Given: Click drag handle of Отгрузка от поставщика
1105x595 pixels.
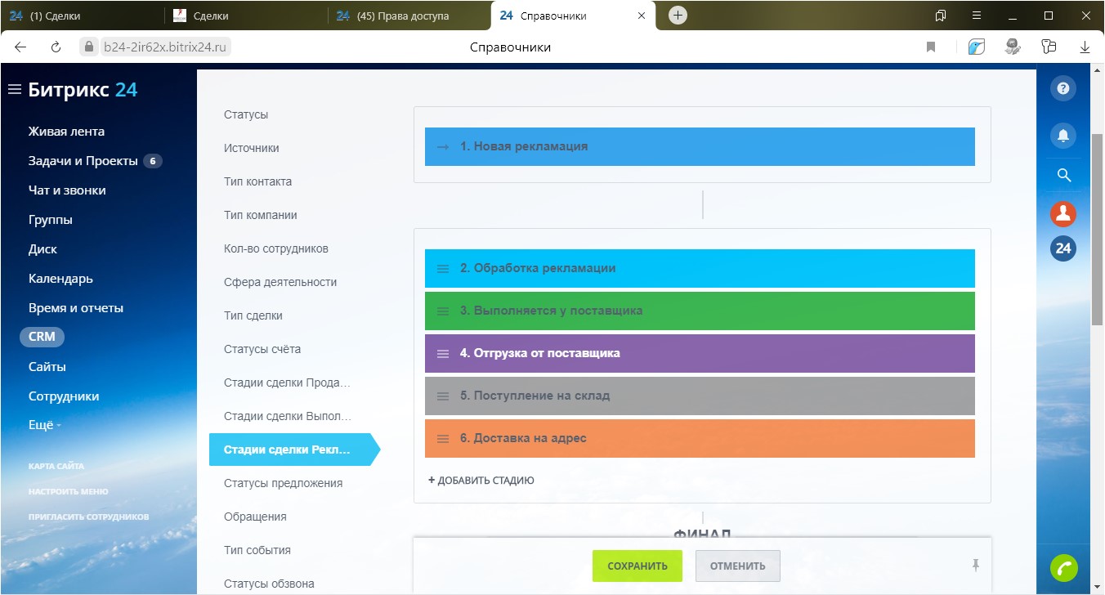Looking at the screenshot, I should [x=443, y=353].
